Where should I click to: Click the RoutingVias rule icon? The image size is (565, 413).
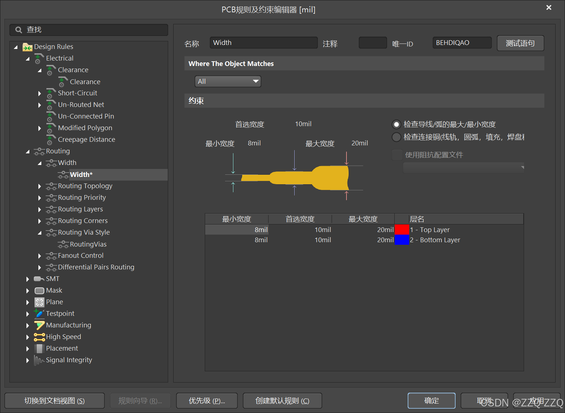click(x=63, y=244)
